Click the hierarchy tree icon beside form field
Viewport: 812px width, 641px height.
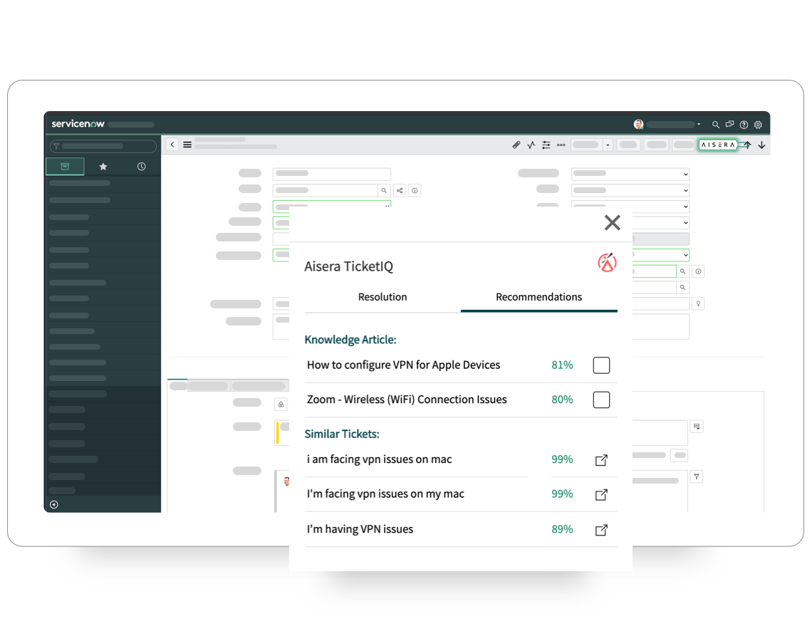[x=400, y=191]
